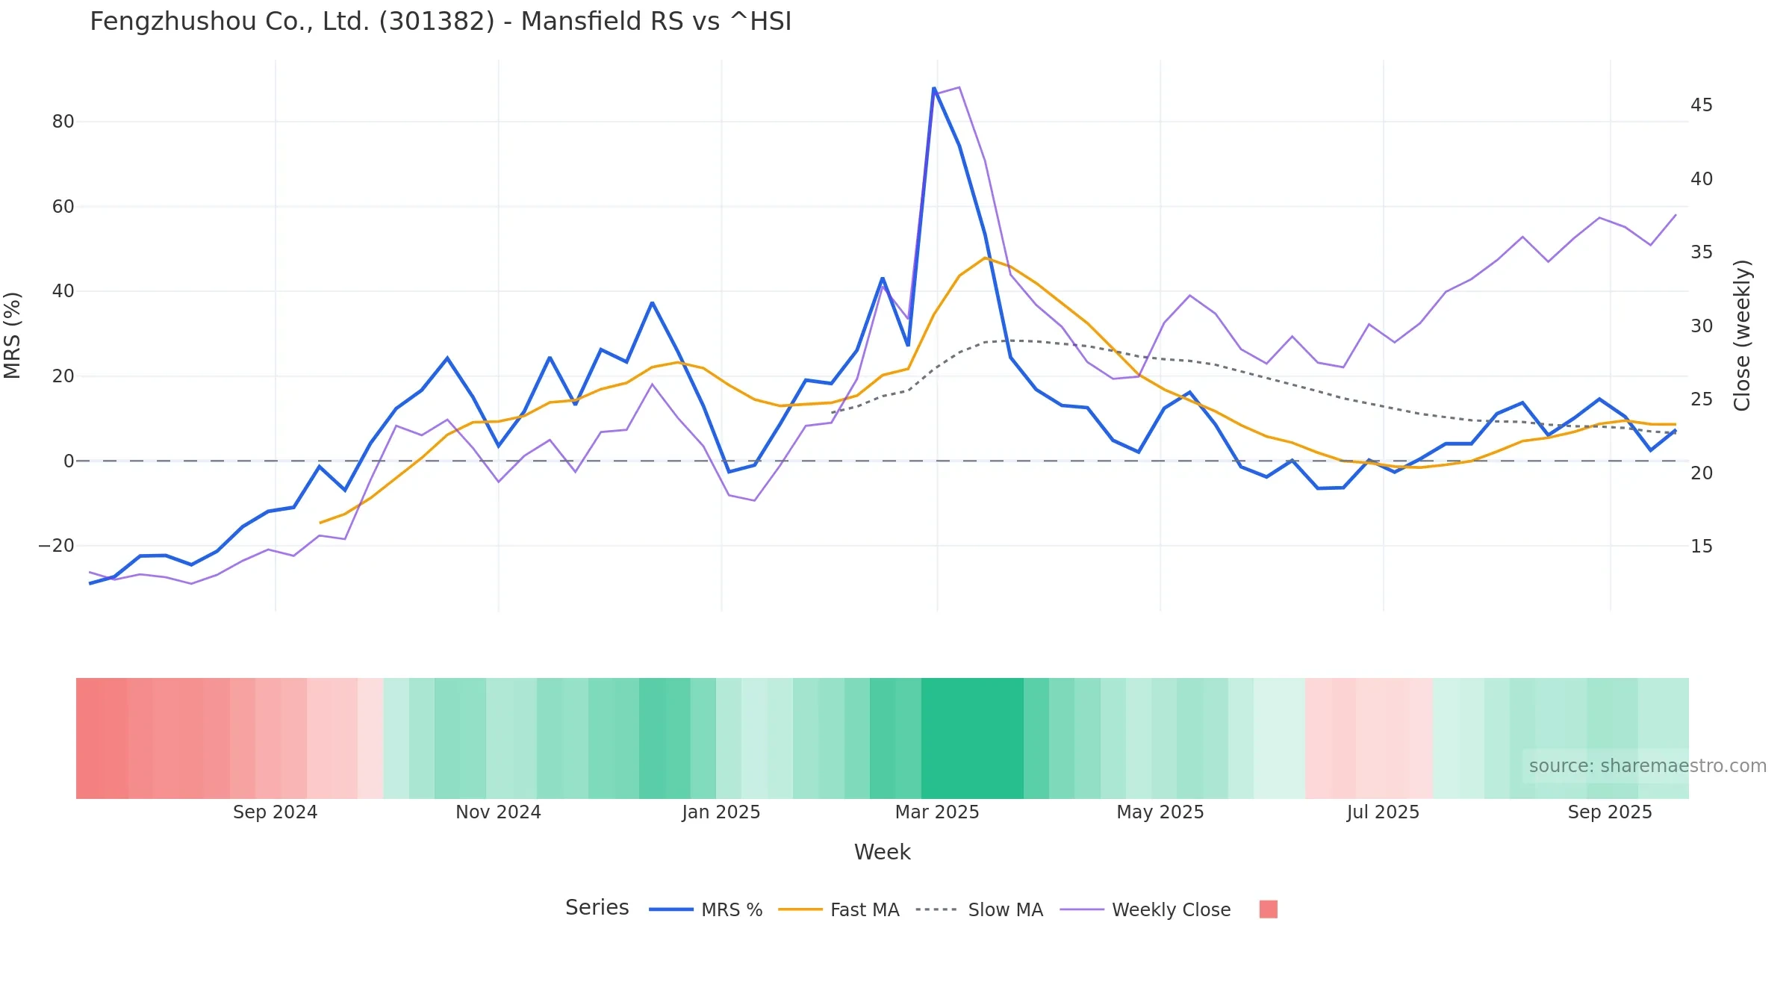The width and height of the screenshot is (1792, 1008).
Task: Click the '−20' MRS axis tick label
Action: (x=57, y=546)
